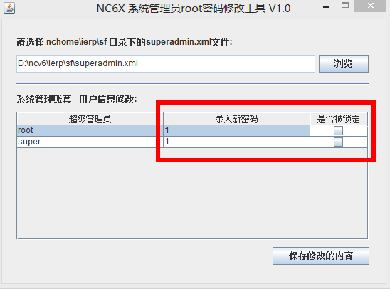
Task: Minimize the NC6X password tool window
Action: click(x=326, y=7)
